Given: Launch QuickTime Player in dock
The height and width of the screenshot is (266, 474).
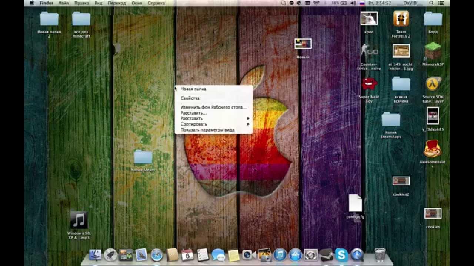Looking at the screenshot, I should [x=357, y=255].
